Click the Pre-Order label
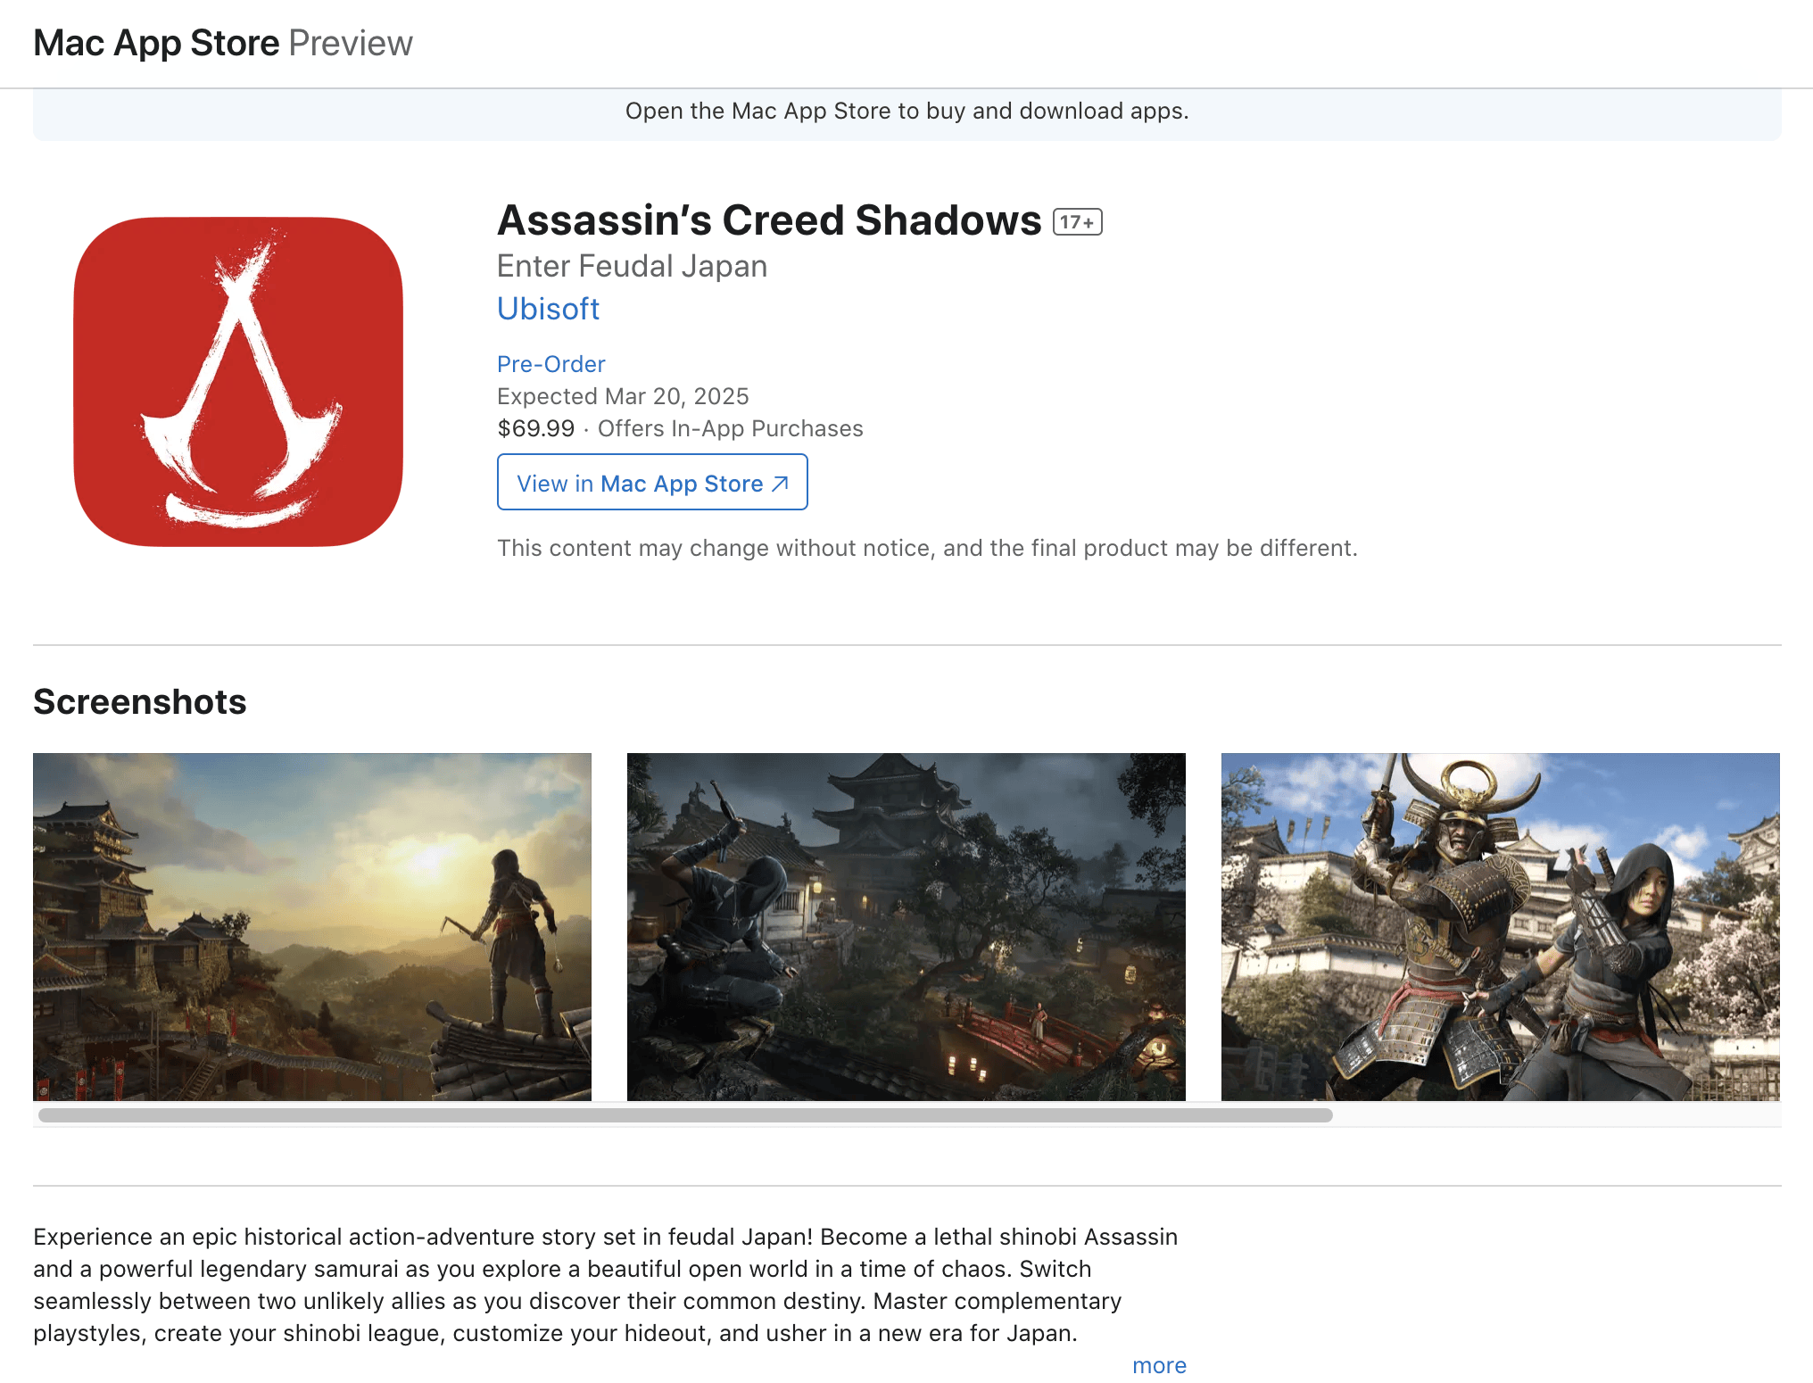 click(x=551, y=364)
